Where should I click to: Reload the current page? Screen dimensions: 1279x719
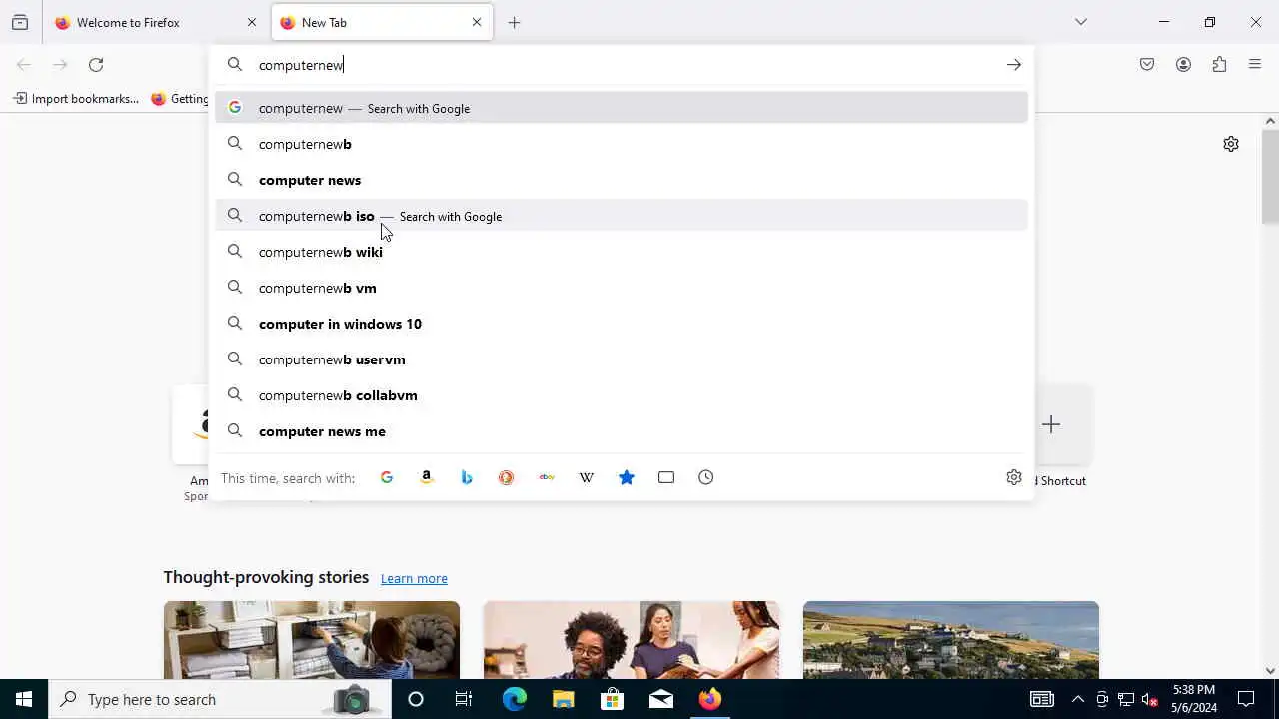[x=96, y=65]
